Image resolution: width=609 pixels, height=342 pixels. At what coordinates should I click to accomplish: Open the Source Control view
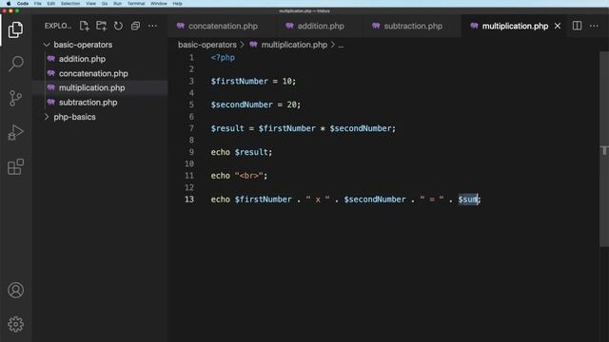(15, 98)
